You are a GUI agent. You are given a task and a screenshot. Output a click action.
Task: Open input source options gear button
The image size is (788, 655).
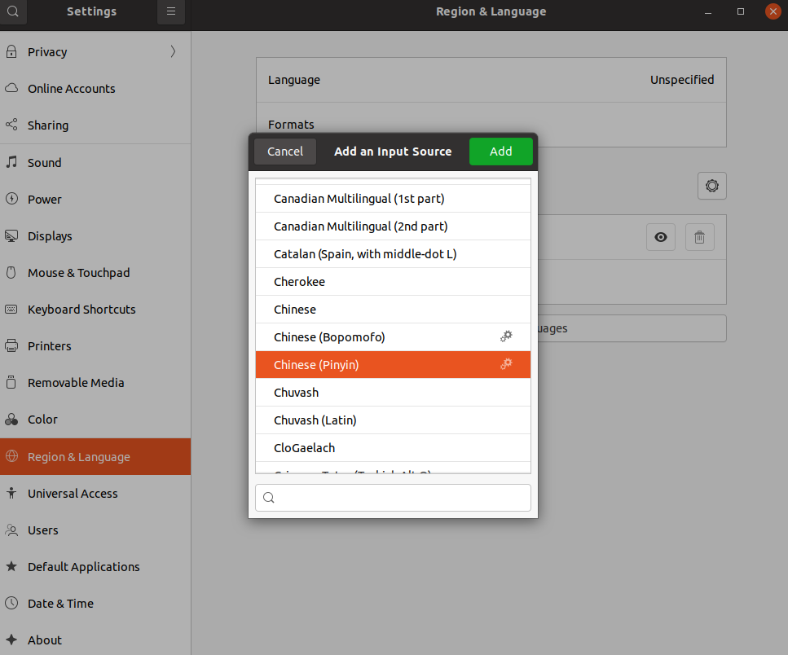711,186
